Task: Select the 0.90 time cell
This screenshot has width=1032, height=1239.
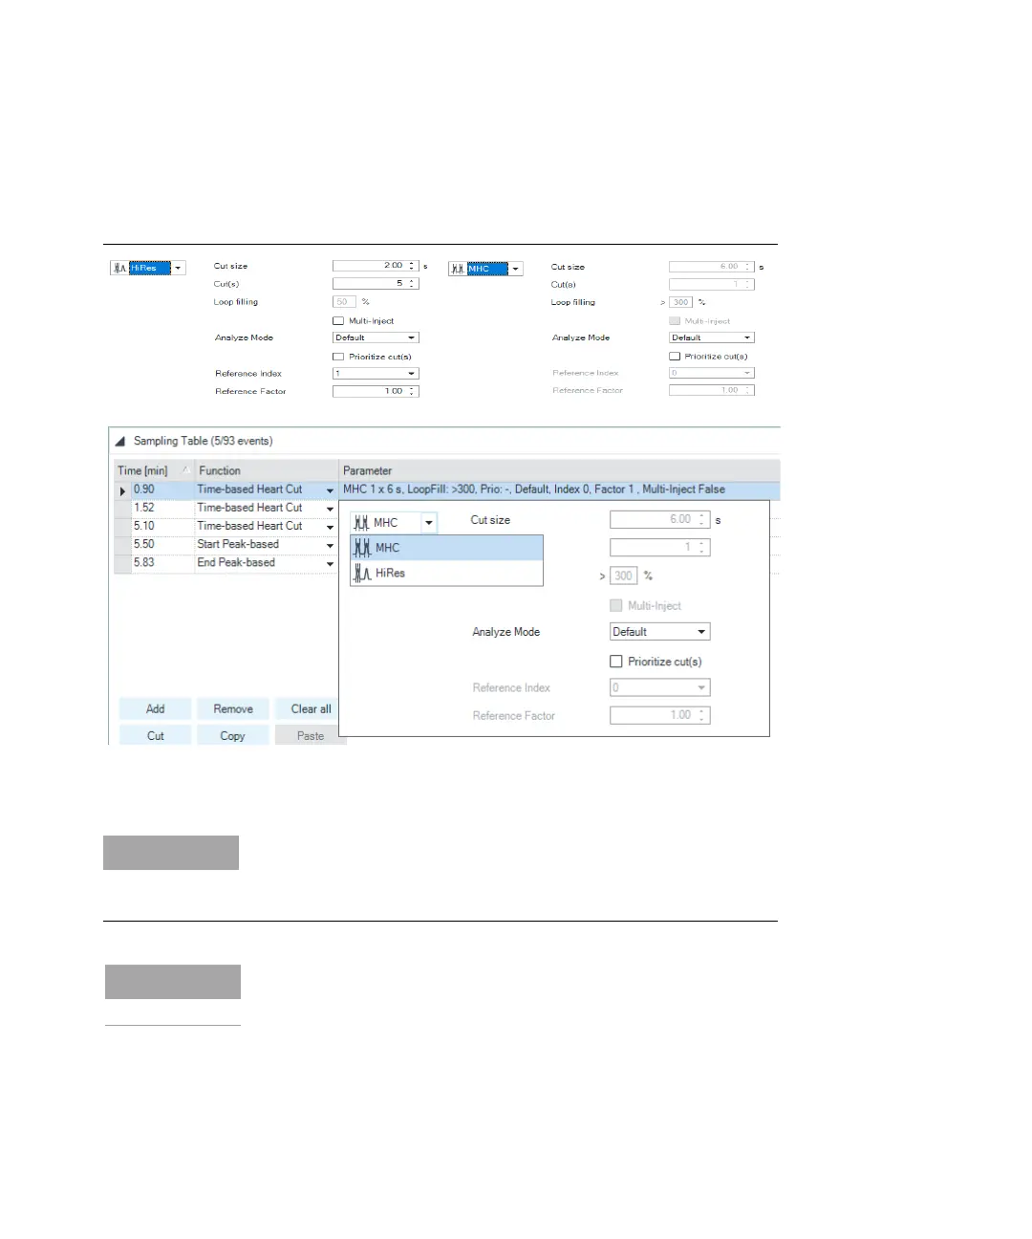Action: pos(162,489)
